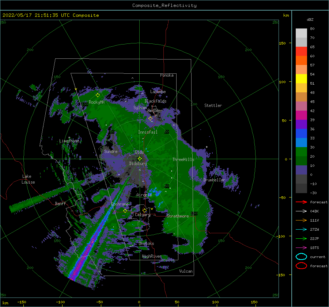Select the light gray 70-80 dBZ swatch
Screen dimensions: 329x307
(x=301, y=33)
